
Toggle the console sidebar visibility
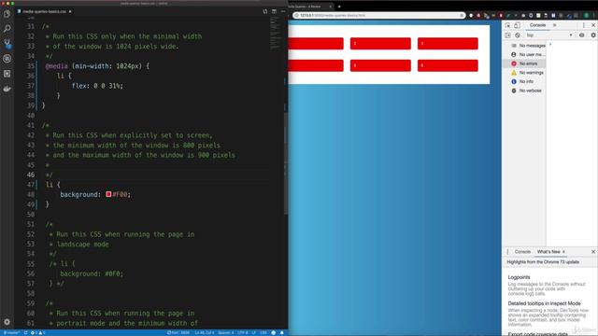507,35
